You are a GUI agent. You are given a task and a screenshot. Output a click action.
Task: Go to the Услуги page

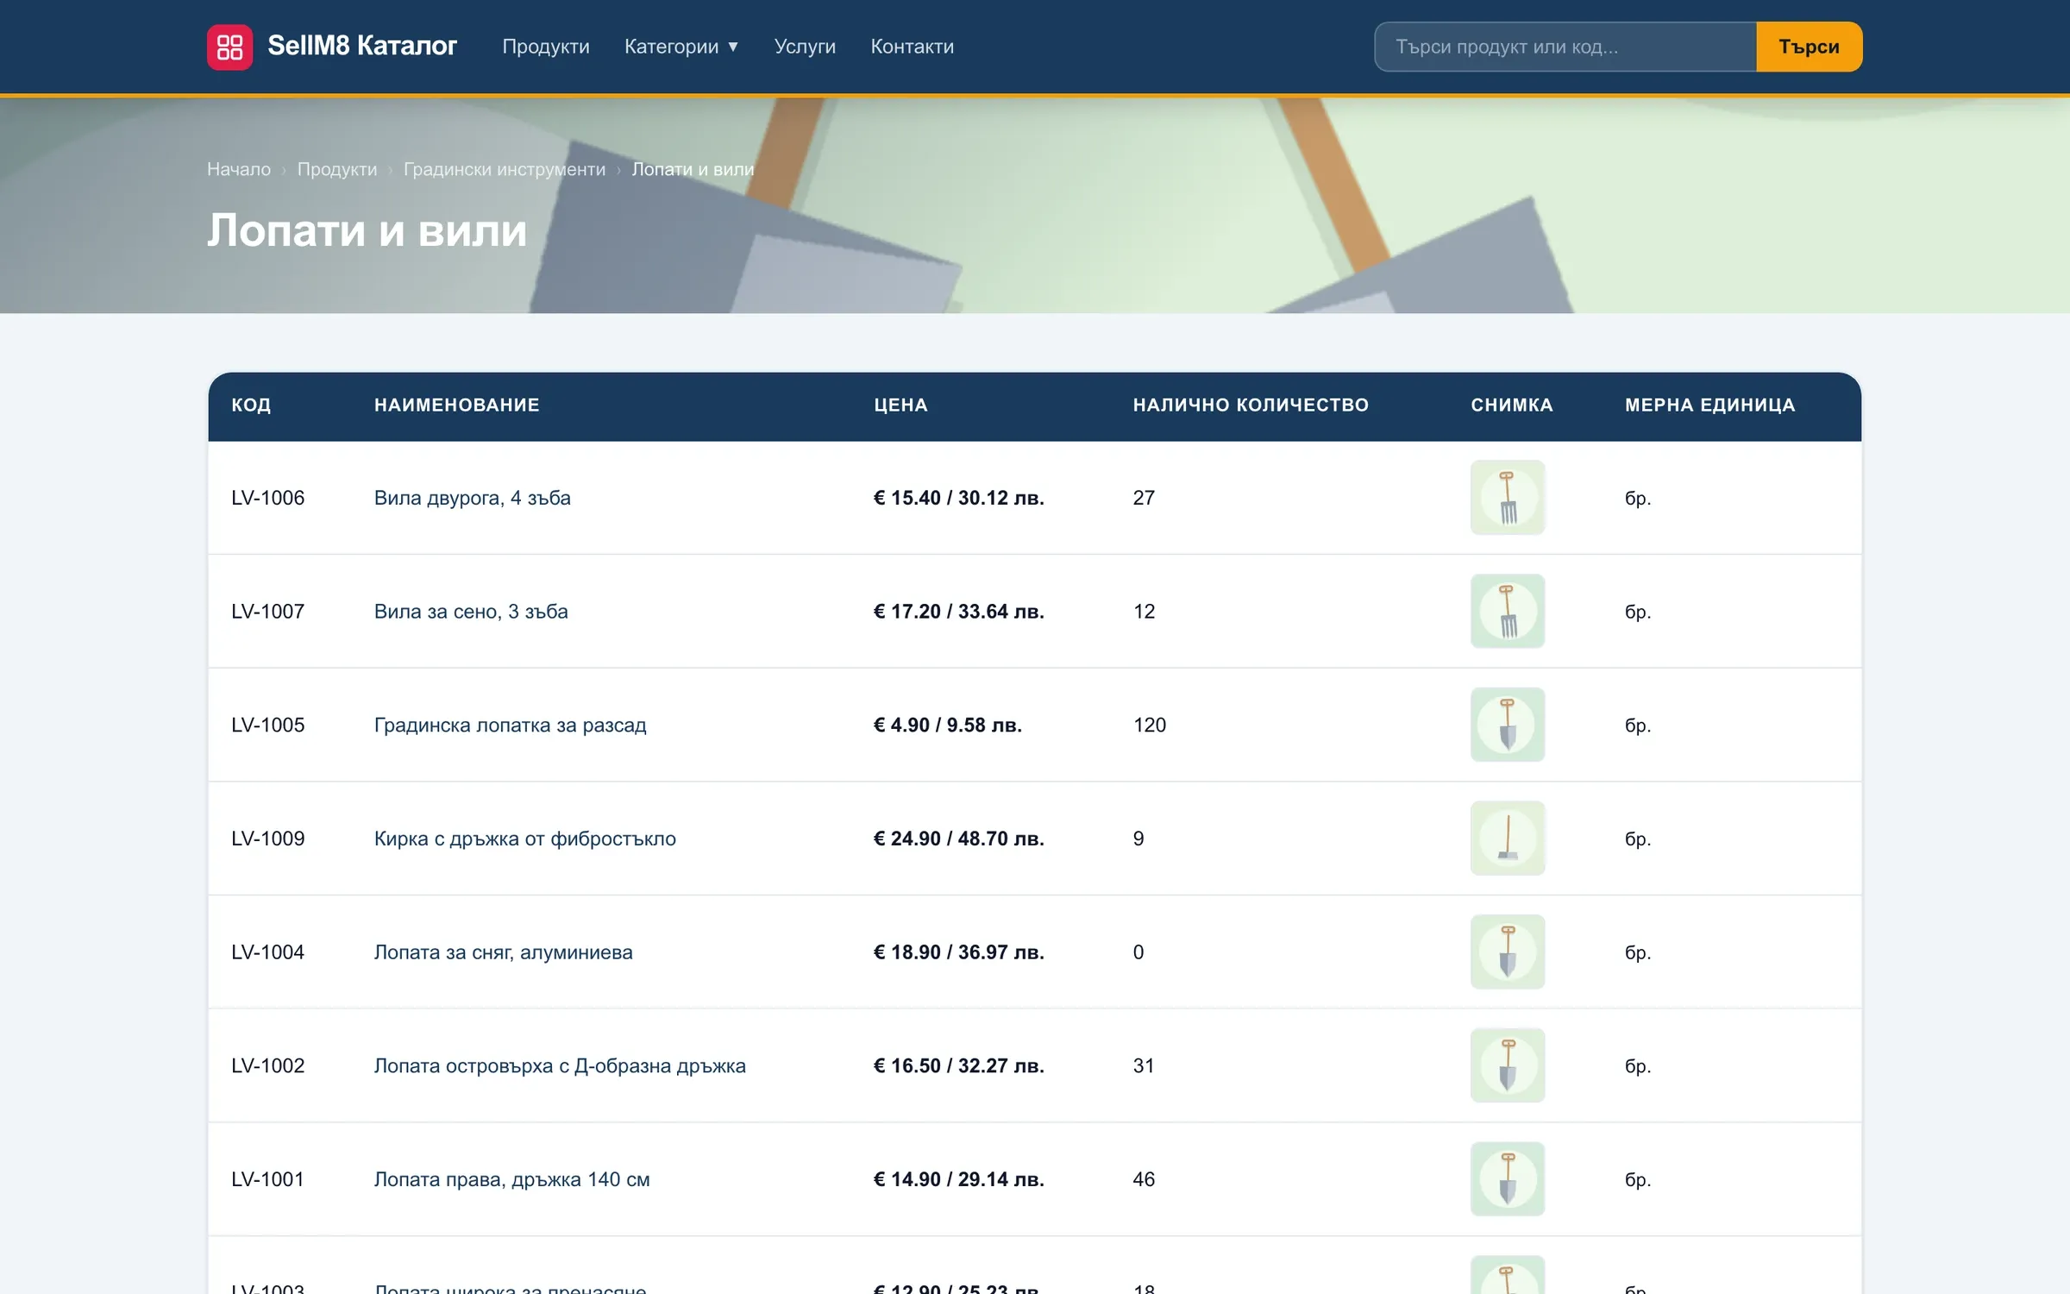pyautogui.click(x=805, y=47)
